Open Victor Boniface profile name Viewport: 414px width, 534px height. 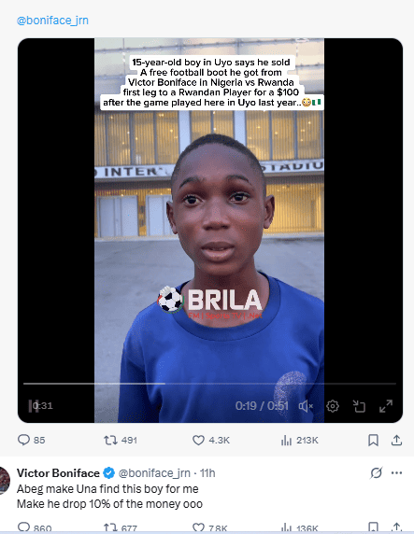(58, 473)
